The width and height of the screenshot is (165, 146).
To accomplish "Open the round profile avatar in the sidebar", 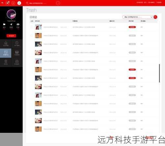I will coord(11,14).
